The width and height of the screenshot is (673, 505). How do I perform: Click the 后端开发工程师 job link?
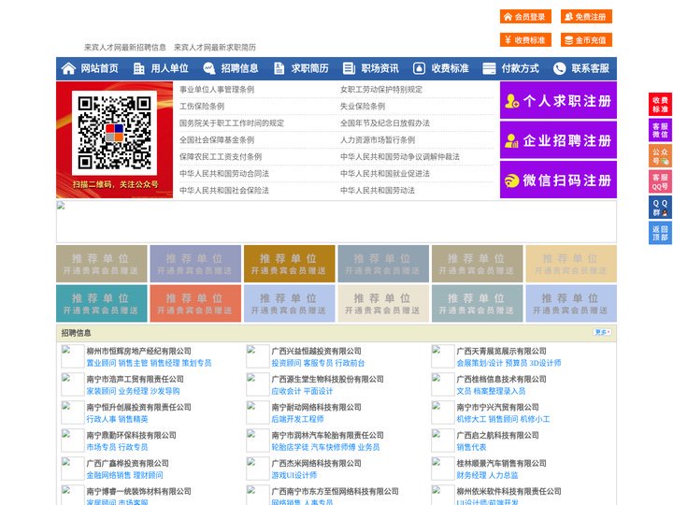tap(297, 419)
